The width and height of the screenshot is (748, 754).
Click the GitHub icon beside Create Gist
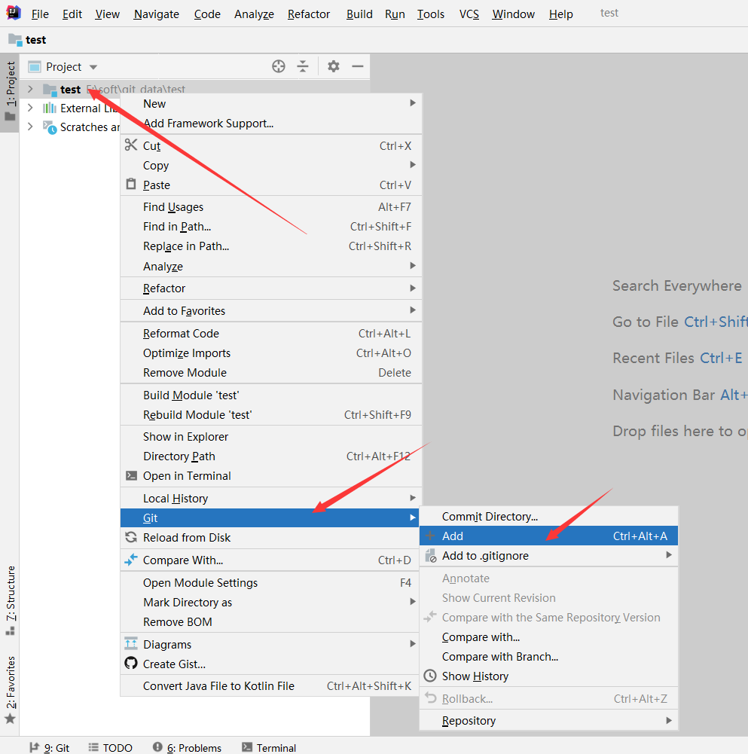(131, 663)
